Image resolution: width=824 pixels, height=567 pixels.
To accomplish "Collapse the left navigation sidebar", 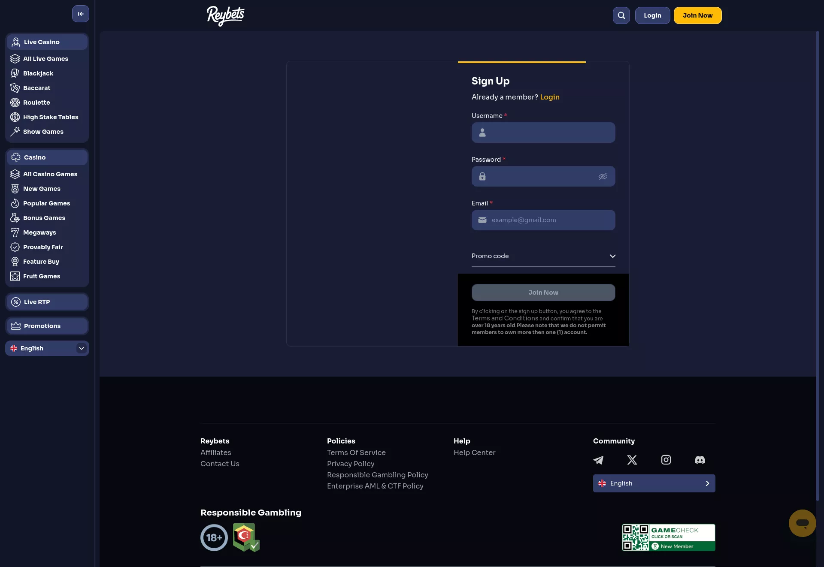I will point(80,14).
